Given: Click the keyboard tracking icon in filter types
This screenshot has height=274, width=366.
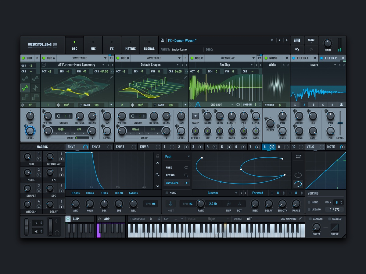Looking at the screenshot, I should [341, 105].
